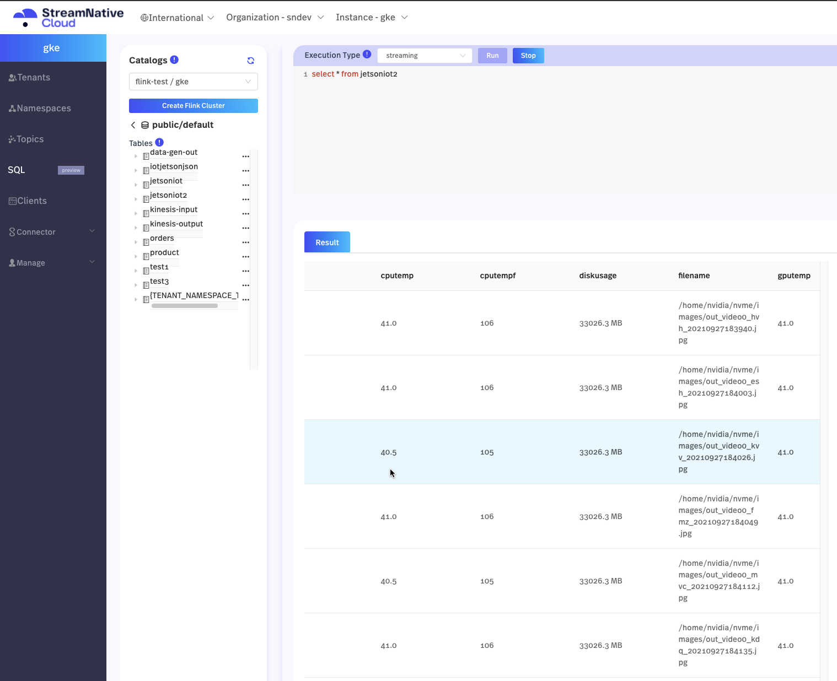Click the Create Flink Cluster button
This screenshot has width=837, height=681.
(193, 106)
